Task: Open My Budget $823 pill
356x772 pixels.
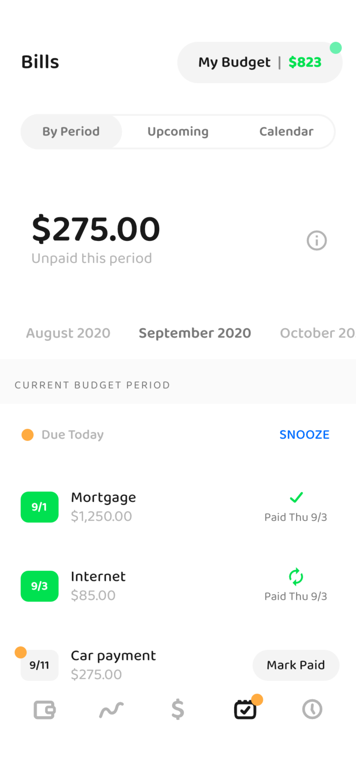Action: coord(260,62)
